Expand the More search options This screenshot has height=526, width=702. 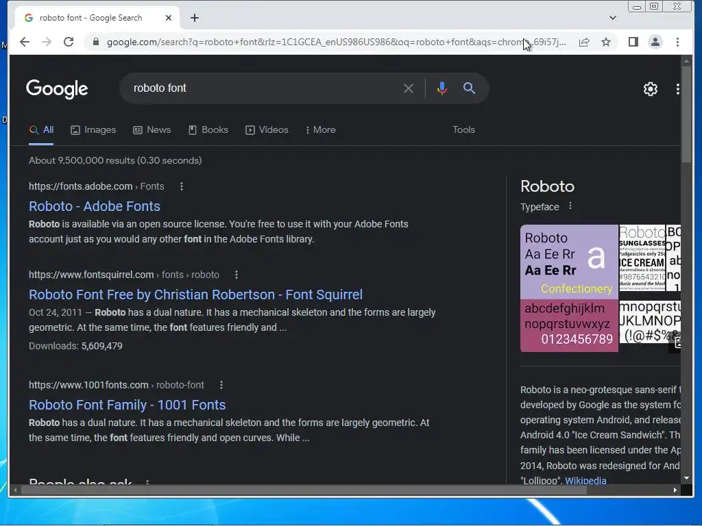click(x=321, y=130)
